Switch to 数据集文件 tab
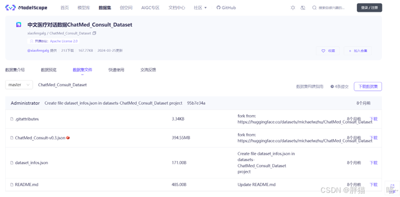 (82, 70)
